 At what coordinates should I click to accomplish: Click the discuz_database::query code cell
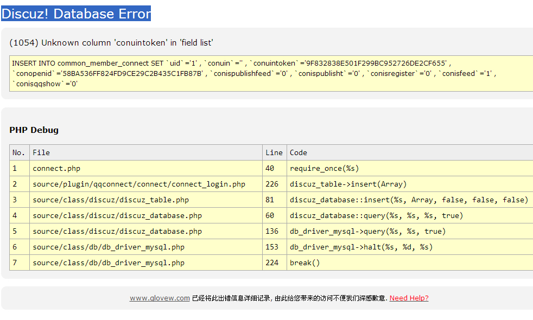pyautogui.click(x=376, y=215)
